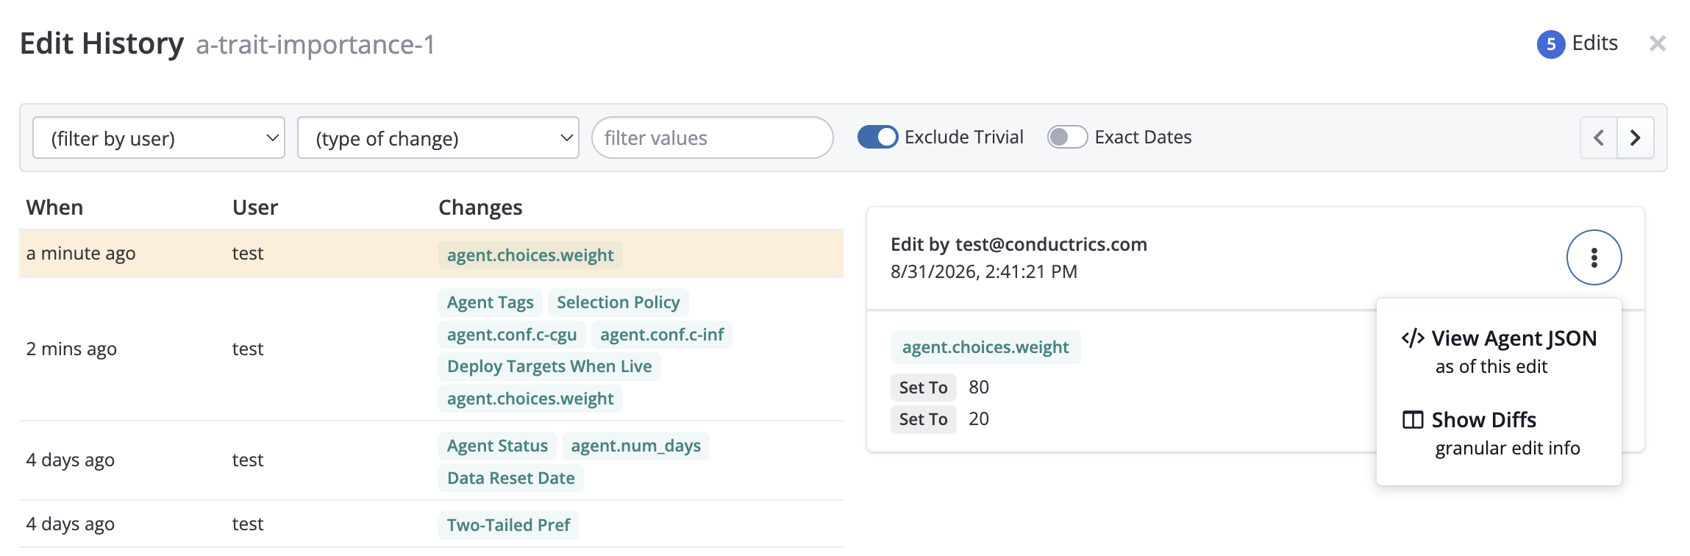Viewport: 1690px width, 556px height.
Task: Click the Data Reset Date tag
Action: tap(511, 478)
